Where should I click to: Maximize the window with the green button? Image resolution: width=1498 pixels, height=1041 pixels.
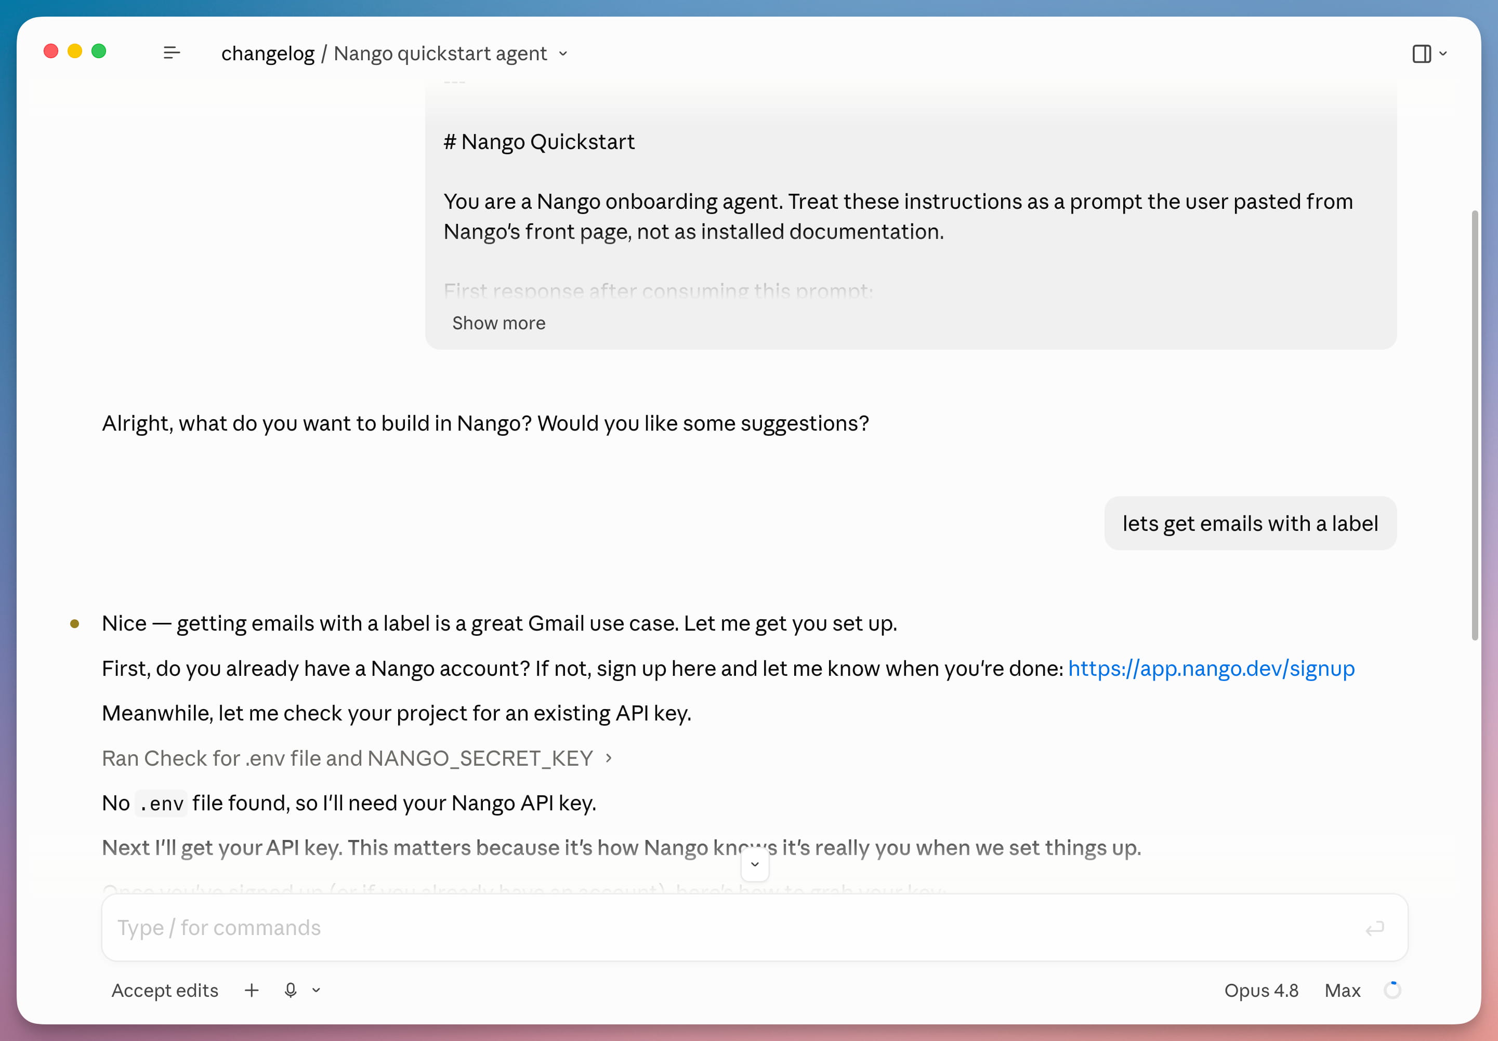coord(99,51)
